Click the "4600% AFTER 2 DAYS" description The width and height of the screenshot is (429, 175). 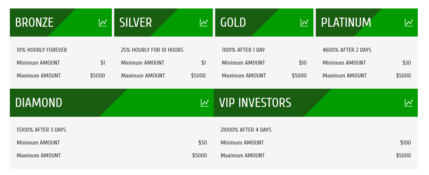pyautogui.click(x=347, y=50)
